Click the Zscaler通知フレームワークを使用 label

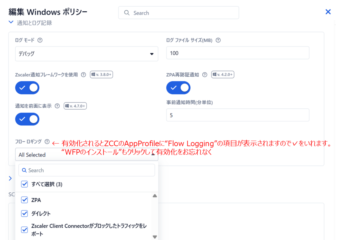[46, 75]
